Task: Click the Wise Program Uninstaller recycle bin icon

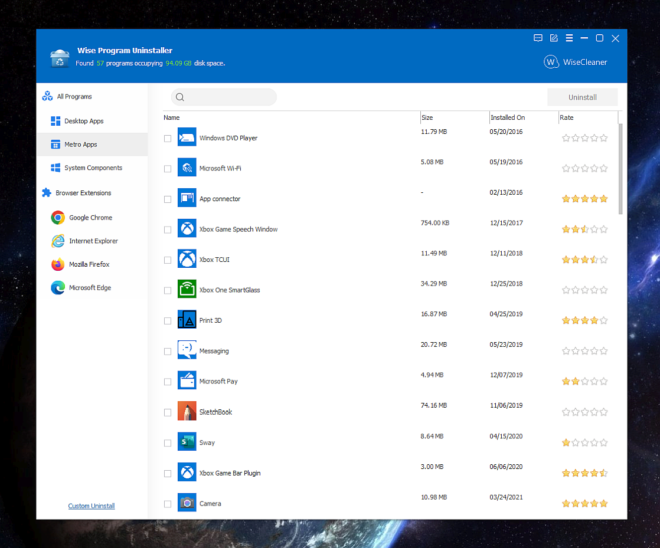Action: click(60, 58)
